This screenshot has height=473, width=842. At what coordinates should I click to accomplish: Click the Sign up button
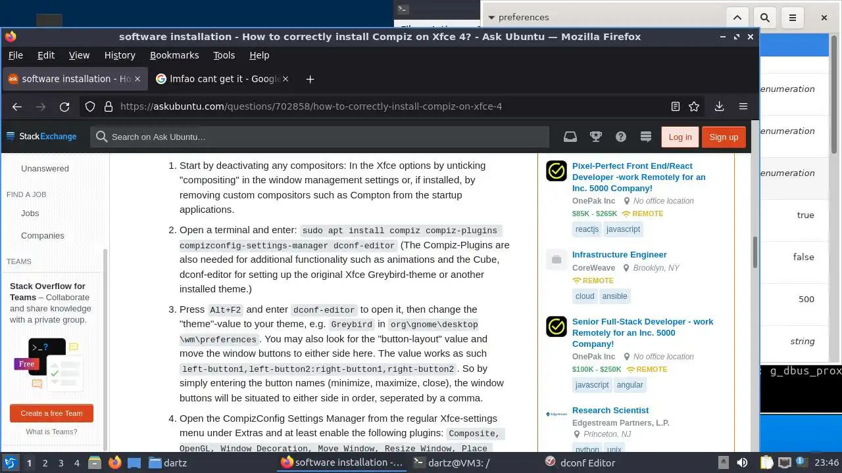tap(724, 137)
